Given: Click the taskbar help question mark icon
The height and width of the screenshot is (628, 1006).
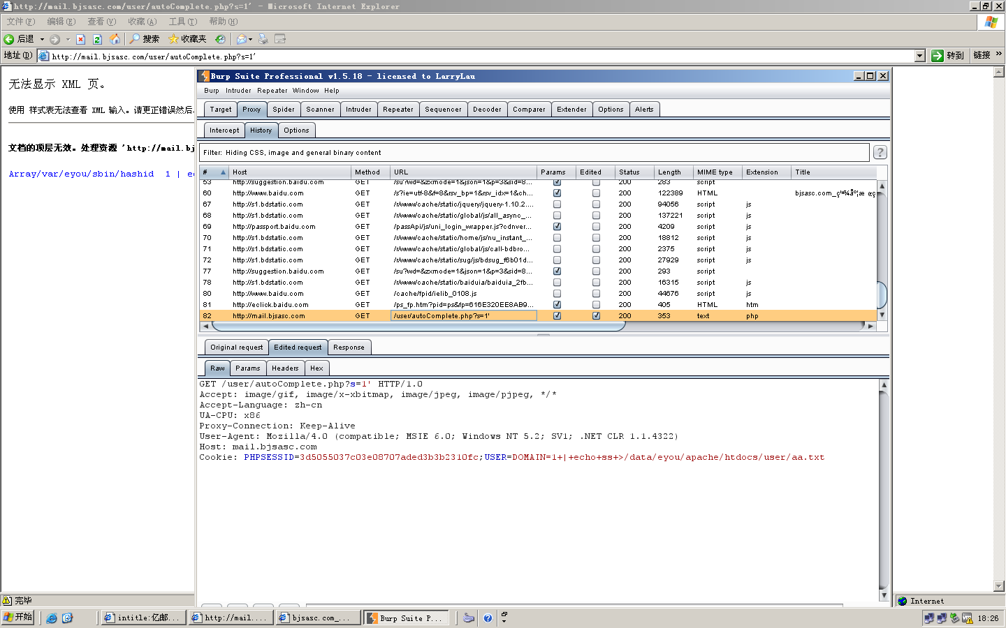Looking at the screenshot, I should pyautogui.click(x=488, y=618).
